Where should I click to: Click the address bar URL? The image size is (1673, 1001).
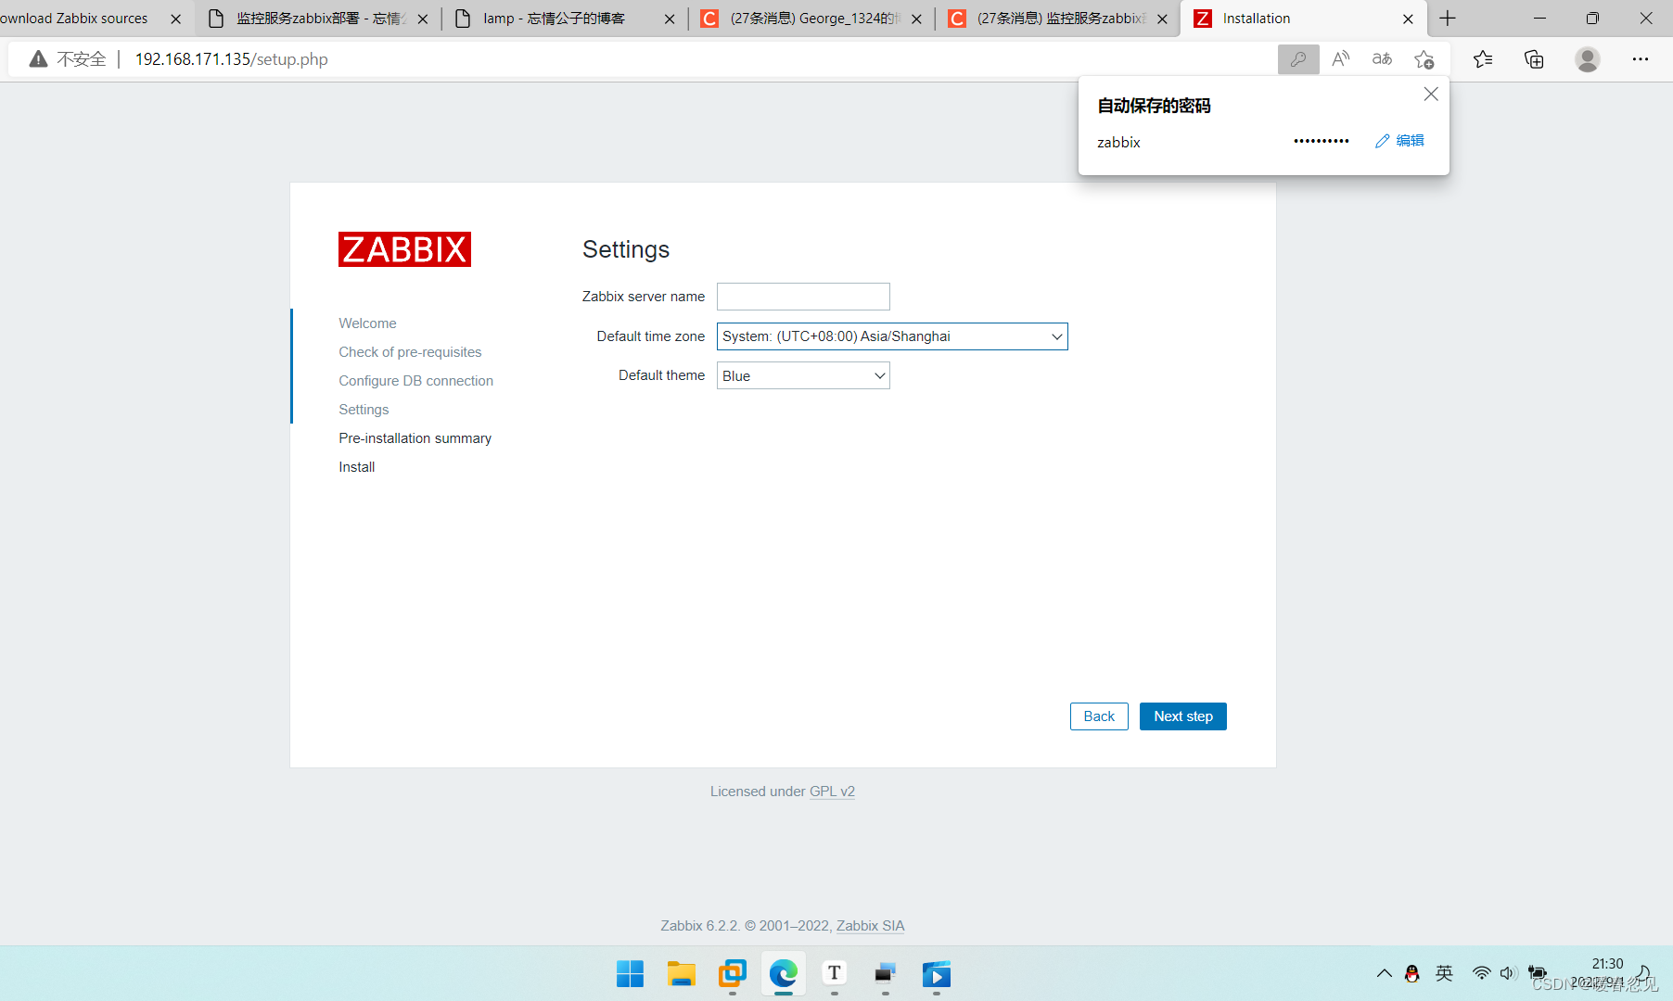(232, 59)
